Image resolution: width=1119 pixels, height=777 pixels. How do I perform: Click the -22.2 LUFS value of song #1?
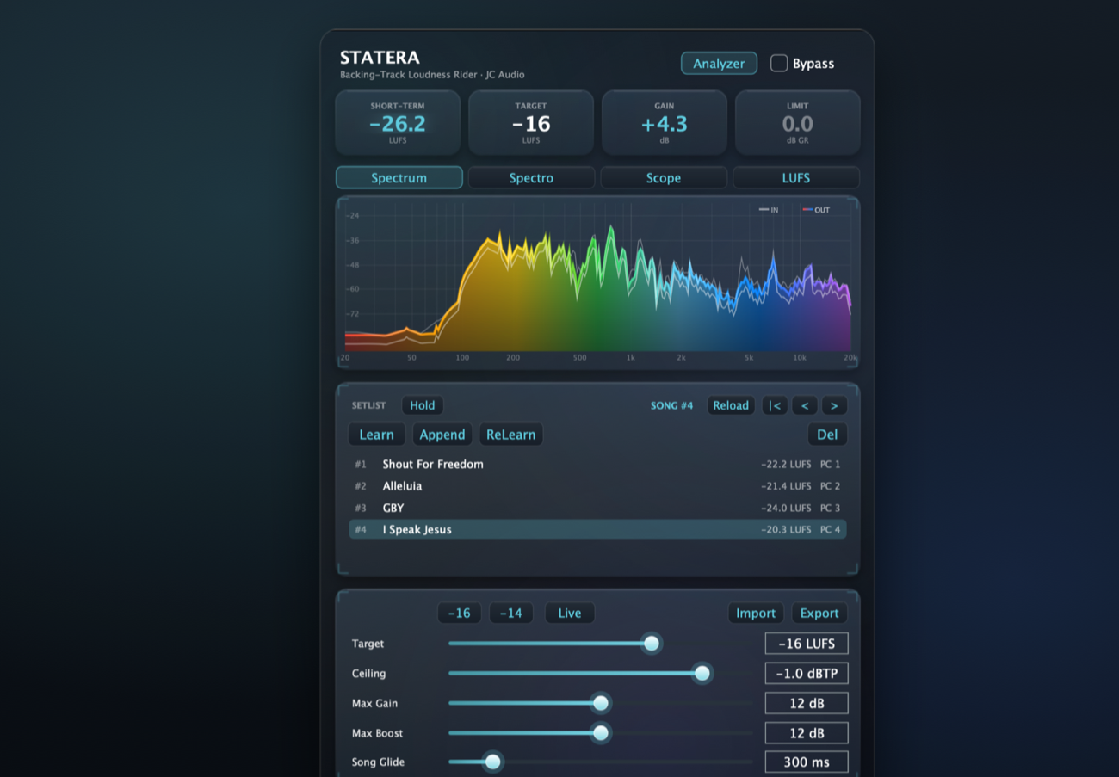(786, 464)
